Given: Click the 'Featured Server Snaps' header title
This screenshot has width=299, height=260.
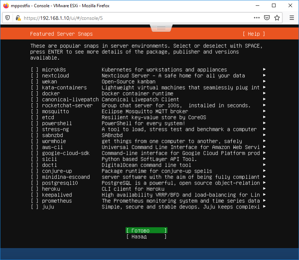Looking at the screenshot, I should pos(61,34).
